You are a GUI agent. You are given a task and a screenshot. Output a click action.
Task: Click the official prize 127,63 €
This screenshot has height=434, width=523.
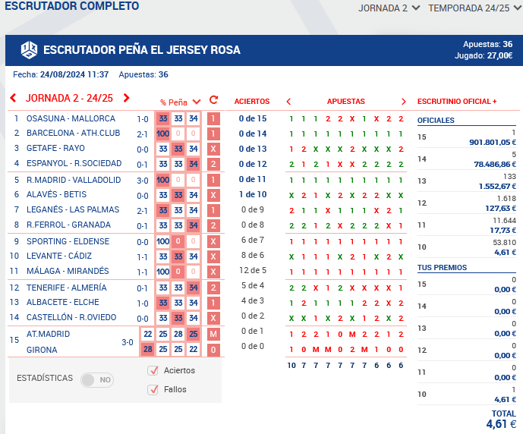[x=501, y=209]
